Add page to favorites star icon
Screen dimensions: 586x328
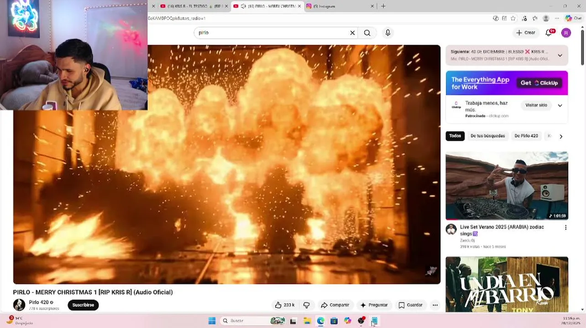pyautogui.click(x=513, y=18)
